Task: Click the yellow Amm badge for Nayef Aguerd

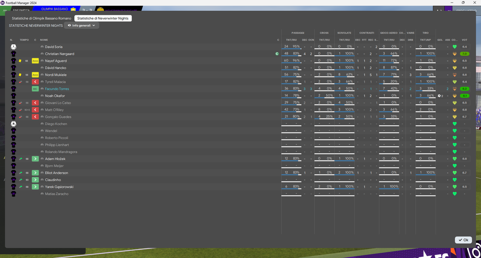Action: [x=35, y=61]
